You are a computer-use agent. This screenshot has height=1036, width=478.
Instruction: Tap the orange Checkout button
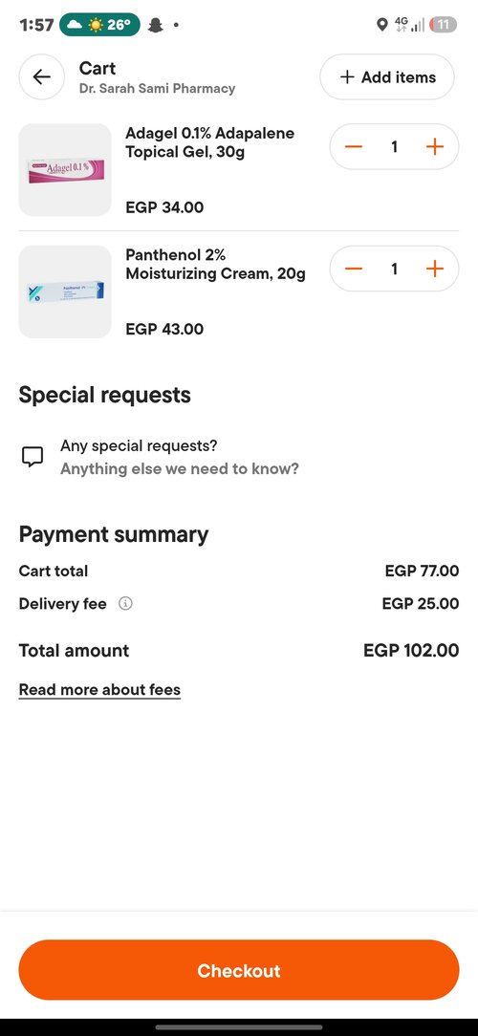coord(239,970)
